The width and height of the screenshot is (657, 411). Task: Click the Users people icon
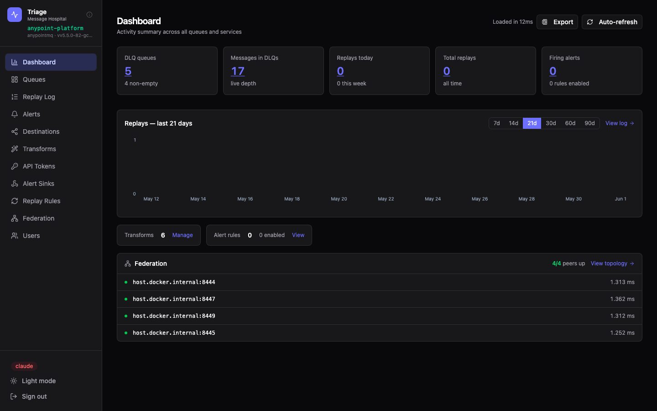coord(15,236)
